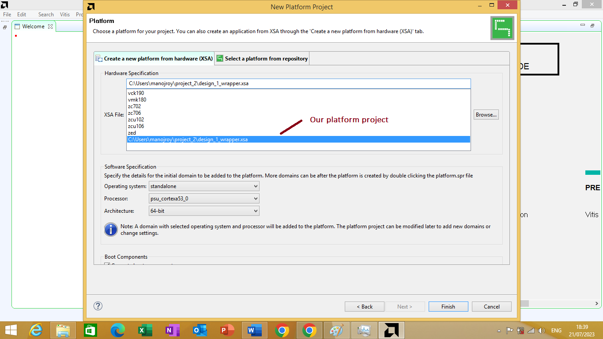Go back with the '< Back' button
The width and height of the screenshot is (603, 339).
click(365, 306)
